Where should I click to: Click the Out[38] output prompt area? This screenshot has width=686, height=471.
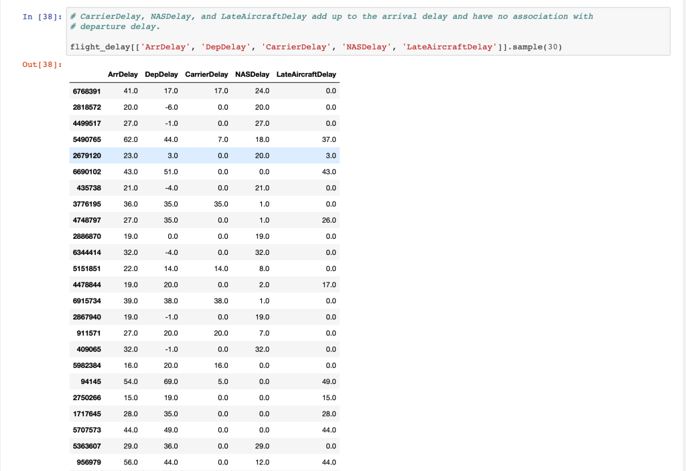42,64
